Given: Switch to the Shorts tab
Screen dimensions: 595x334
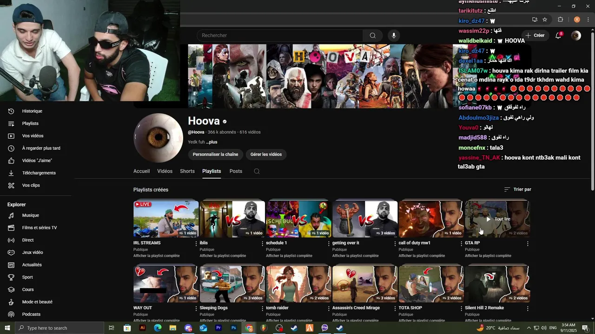Looking at the screenshot, I should coord(187,171).
